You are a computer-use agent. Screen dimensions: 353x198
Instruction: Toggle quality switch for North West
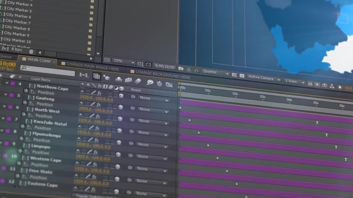click(x=92, y=116)
